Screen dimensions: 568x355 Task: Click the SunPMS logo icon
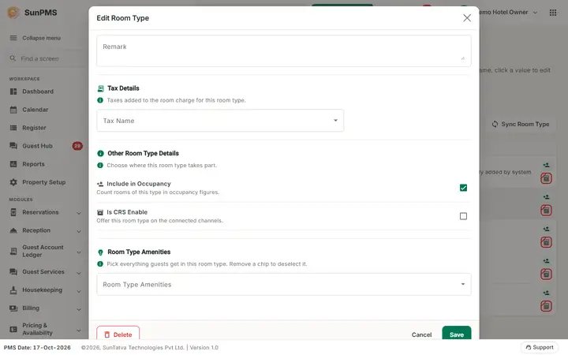click(x=13, y=13)
